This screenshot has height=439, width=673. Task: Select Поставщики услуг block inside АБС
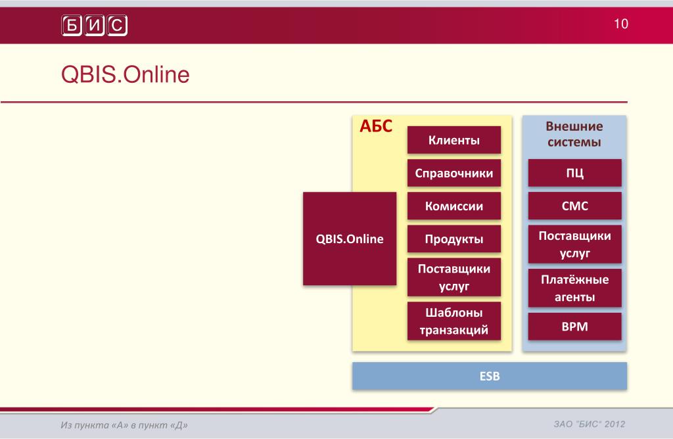pos(454,277)
